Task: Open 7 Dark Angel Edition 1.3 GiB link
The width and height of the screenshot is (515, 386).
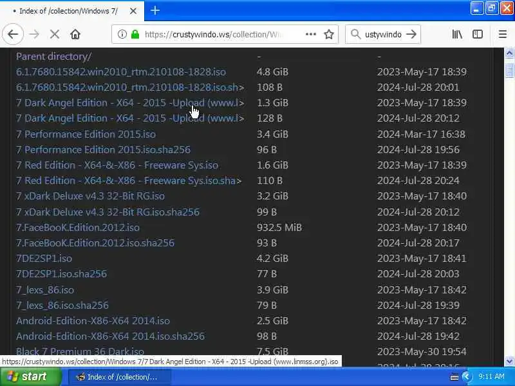Action: (x=130, y=103)
